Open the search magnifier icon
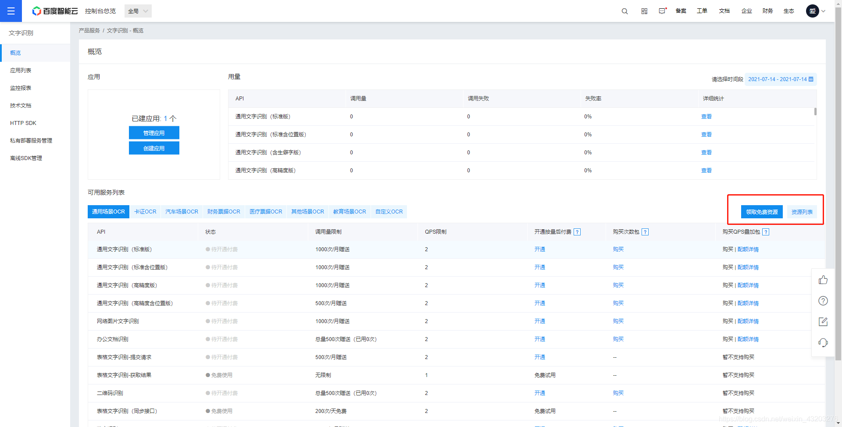Screen dimensions: 842x427 pos(624,11)
